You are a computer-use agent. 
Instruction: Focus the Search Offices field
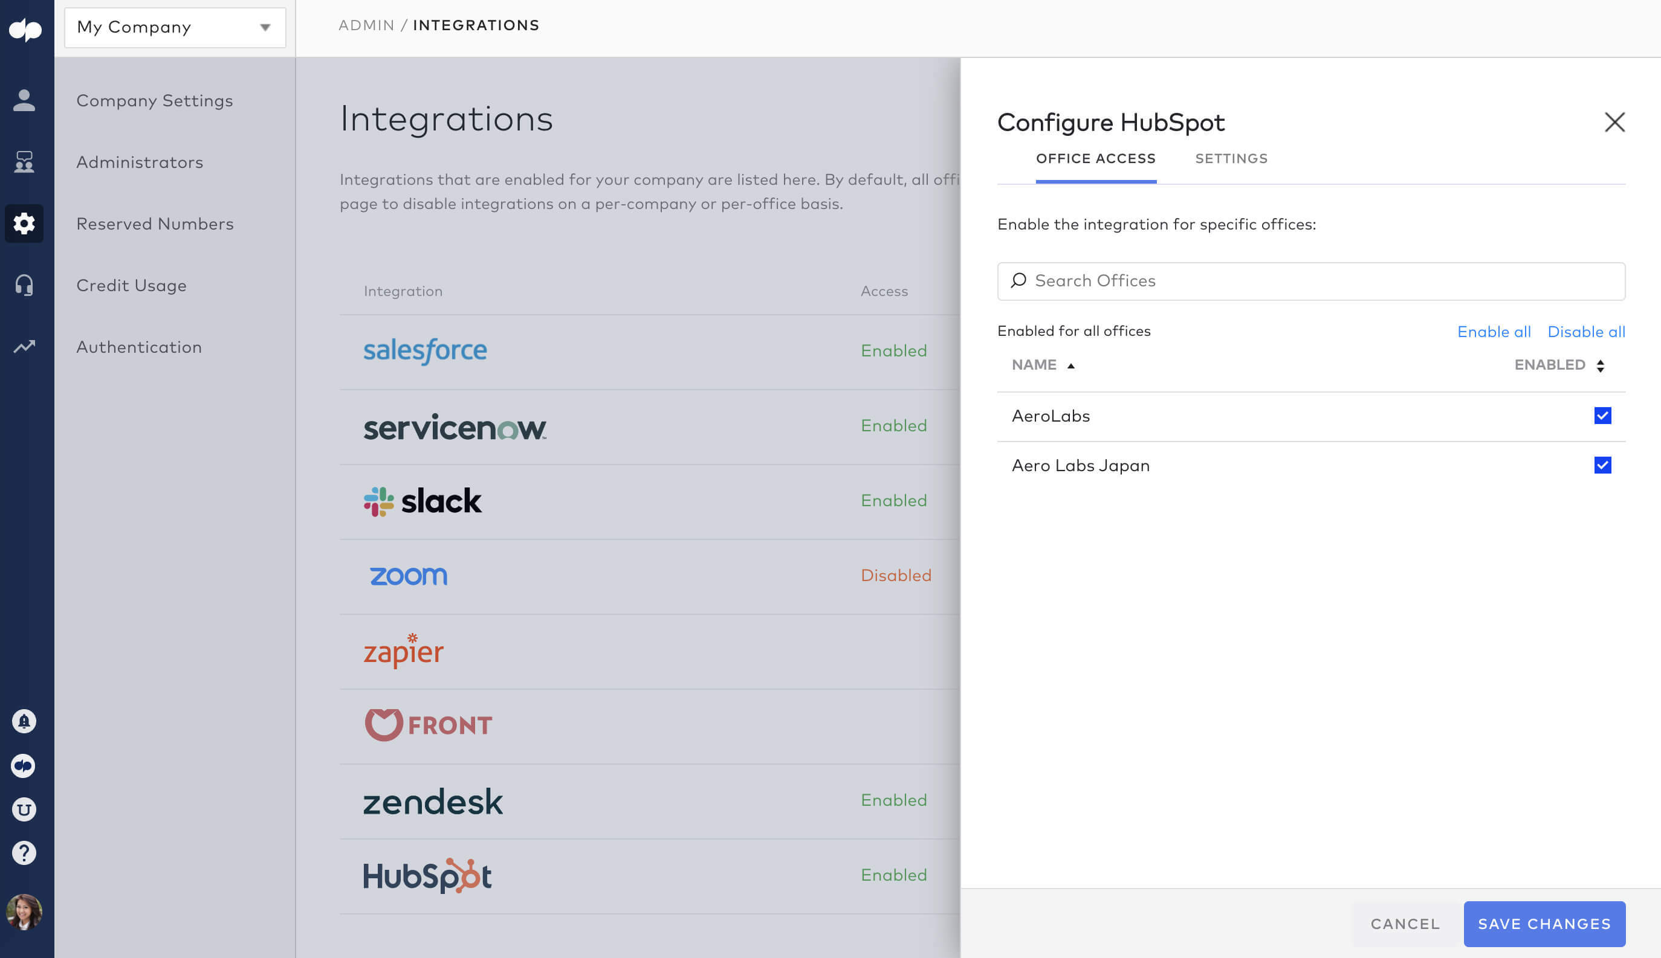tap(1311, 281)
